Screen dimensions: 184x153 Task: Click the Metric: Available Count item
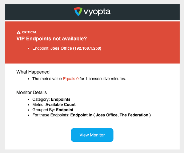click(54, 104)
